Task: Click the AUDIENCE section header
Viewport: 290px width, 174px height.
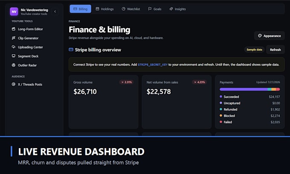Action: click(18, 77)
